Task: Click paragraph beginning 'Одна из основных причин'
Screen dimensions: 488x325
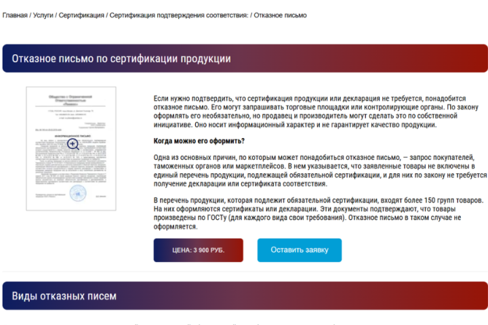Action: (317, 171)
